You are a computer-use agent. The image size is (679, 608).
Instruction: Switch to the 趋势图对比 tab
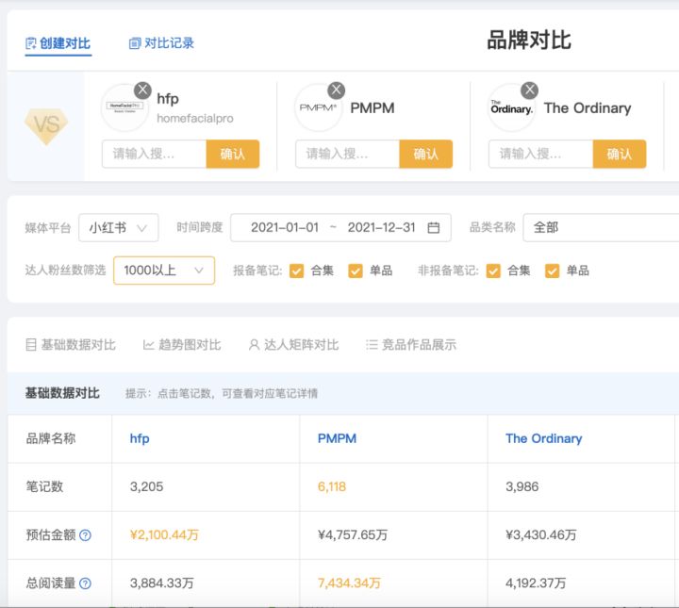[x=182, y=345]
